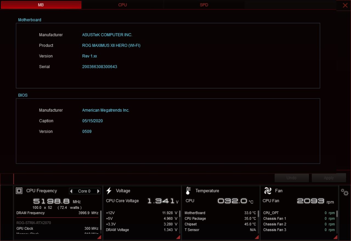The height and width of the screenshot is (241, 351).
Task: Click the Temperature thermometer icon
Action: coord(188,191)
